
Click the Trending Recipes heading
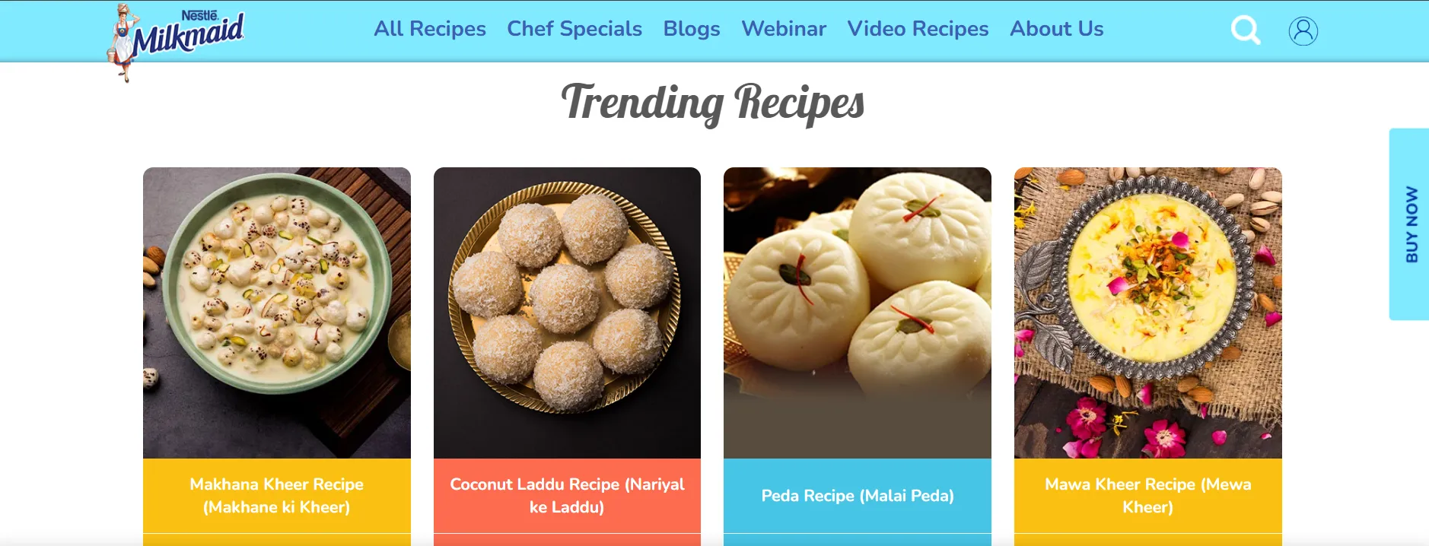pyautogui.click(x=713, y=103)
